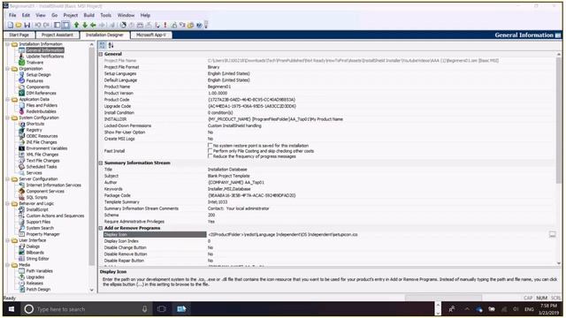
Task: Open Internet Information Services view
Action: pyautogui.click(x=53, y=185)
